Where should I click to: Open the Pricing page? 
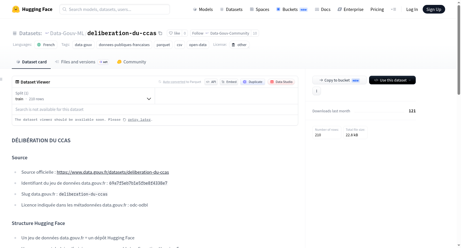click(377, 10)
